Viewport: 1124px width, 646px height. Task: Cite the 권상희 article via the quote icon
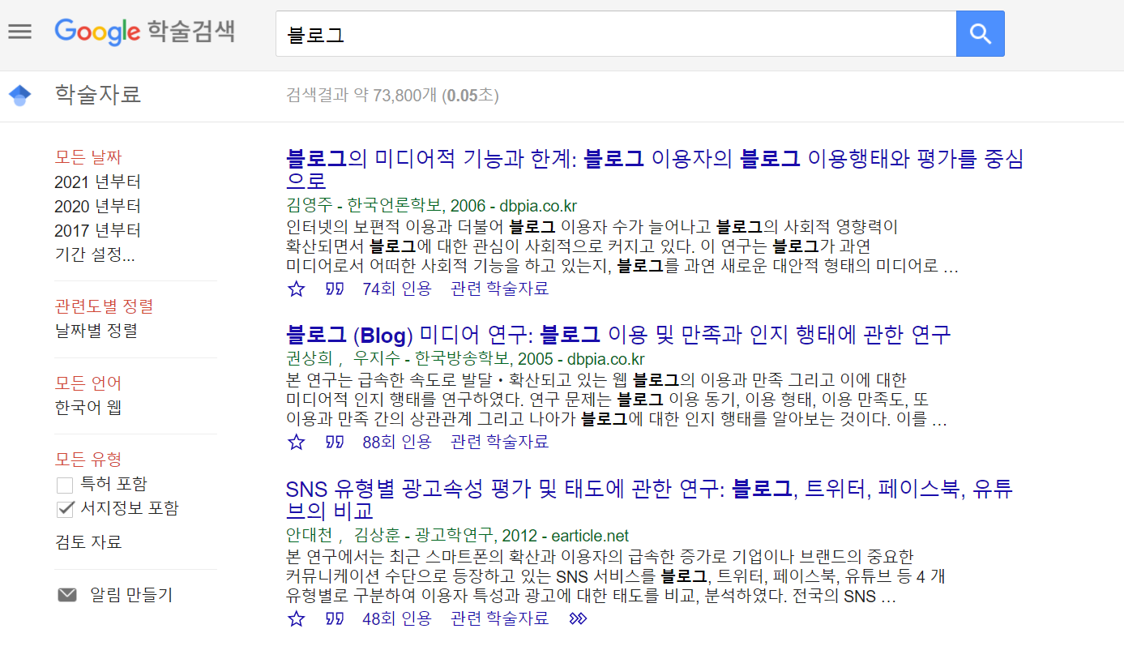[x=334, y=442]
